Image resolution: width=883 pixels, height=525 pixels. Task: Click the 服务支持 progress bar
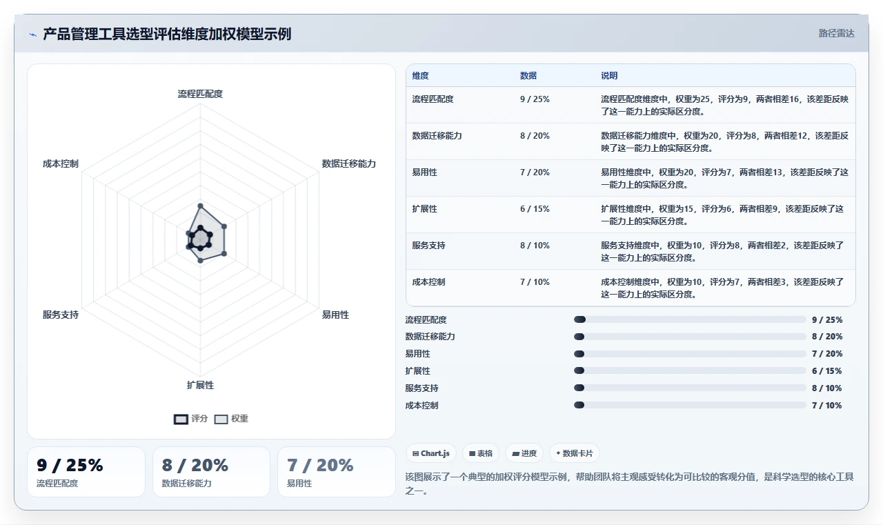click(690, 388)
